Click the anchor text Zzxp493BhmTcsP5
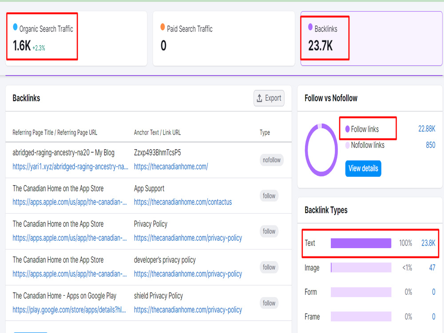This screenshot has width=444, height=333. tap(158, 153)
